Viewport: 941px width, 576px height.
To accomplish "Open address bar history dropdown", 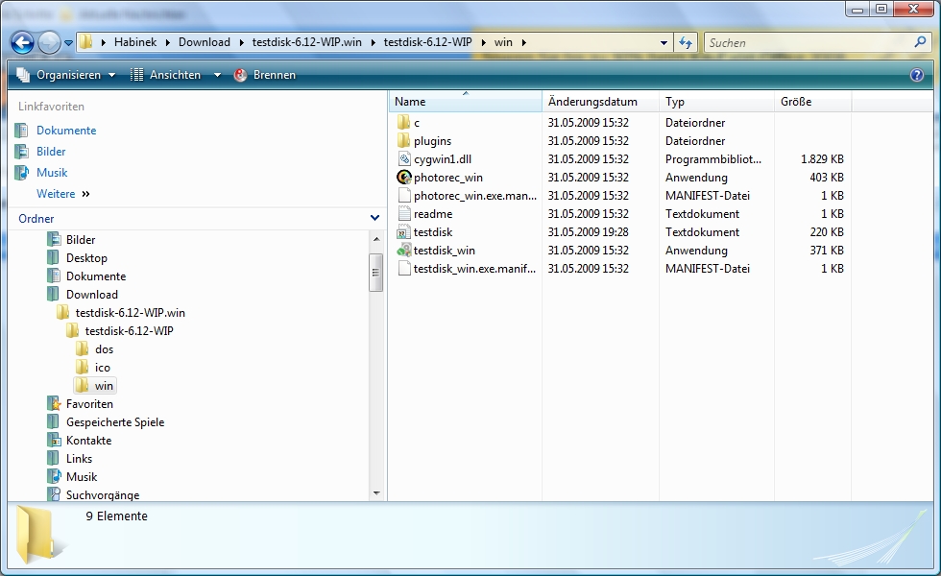I will coord(664,42).
